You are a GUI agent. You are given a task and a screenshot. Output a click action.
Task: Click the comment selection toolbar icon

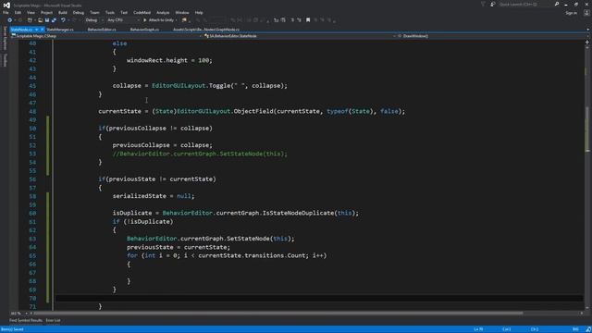292,20
